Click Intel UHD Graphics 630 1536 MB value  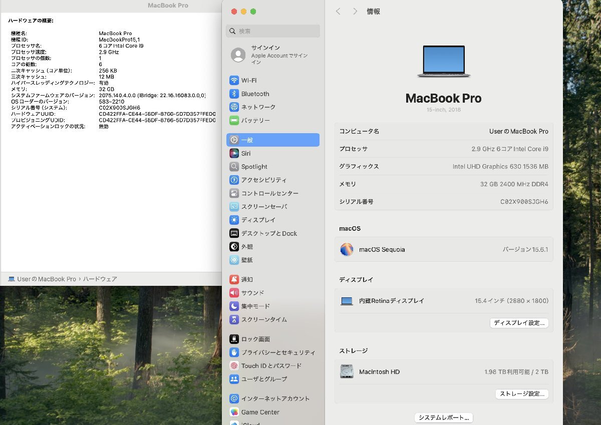click(x=500, y=166)
